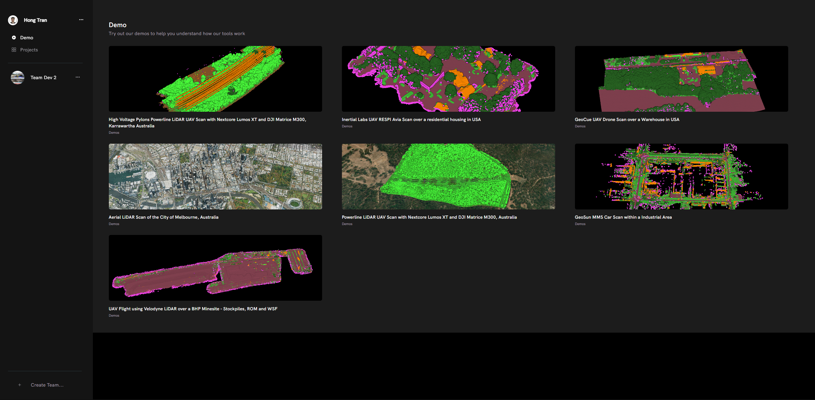Open the green Powerline LiDAR Australia thumbnail
This screenshot has height=400, width=815.
click(x=448, y=177)
